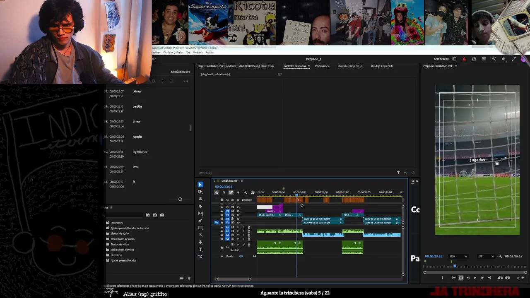The image size is (530, 298).
Task: Select the Rectangle tool
Action: tap(200, 228)
